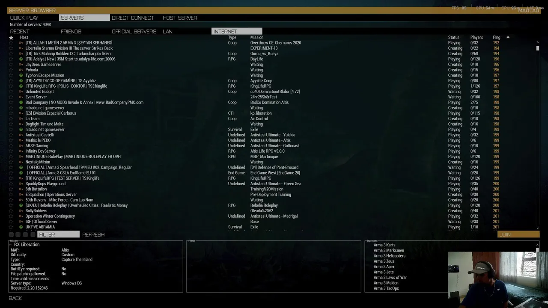Show Recent servers tab
The height and width of the screenshot is (308, 548).
pyautogui.click(x=20, y=32)
